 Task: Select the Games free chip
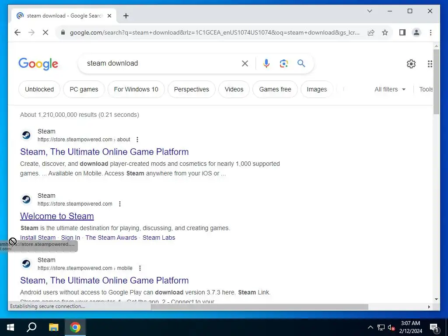coord(275,89)
